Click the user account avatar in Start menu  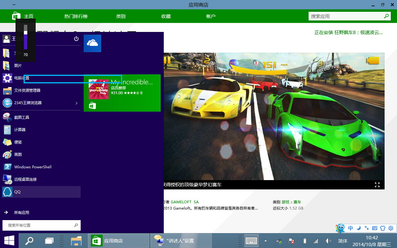coord(7,39)
